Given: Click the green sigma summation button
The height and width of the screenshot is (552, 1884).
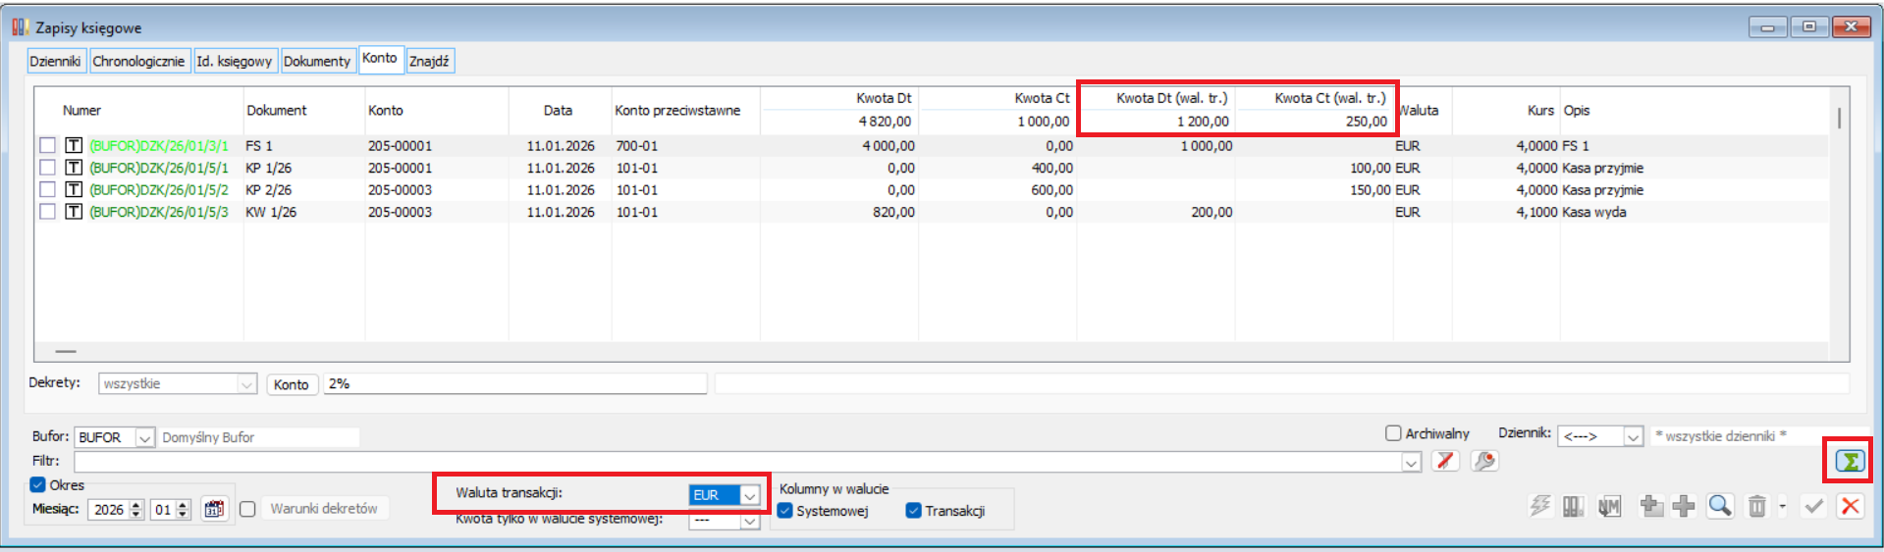Looking at the screenshot, I should tap(1849, 461).
